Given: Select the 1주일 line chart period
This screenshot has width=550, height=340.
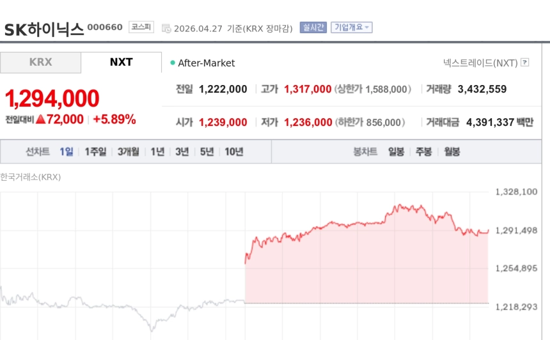Looking at the screenshot, I should pyautogui.click(x=96, y=152).
